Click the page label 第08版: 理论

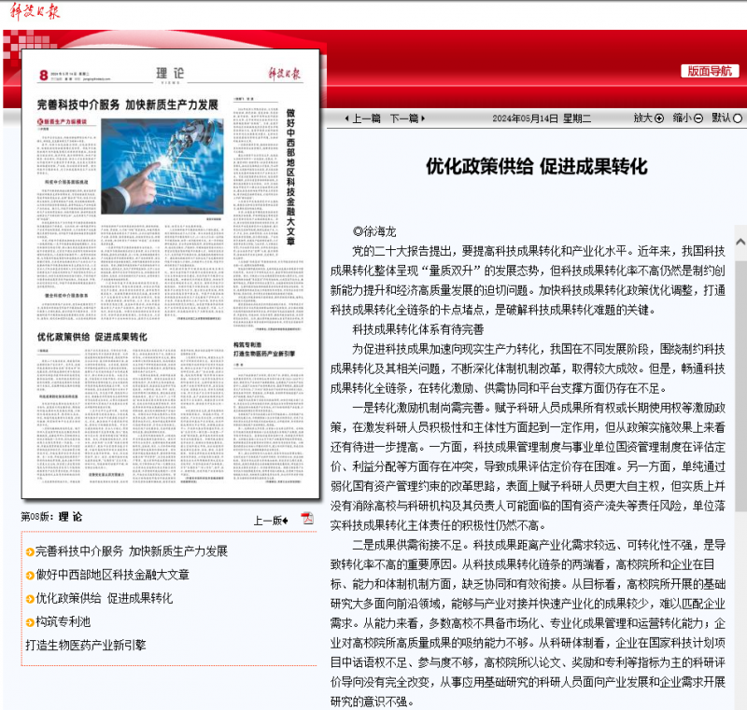coord(51,517)
